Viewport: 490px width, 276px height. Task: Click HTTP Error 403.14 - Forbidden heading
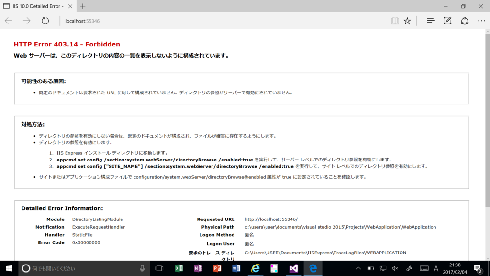pos(67,44)
